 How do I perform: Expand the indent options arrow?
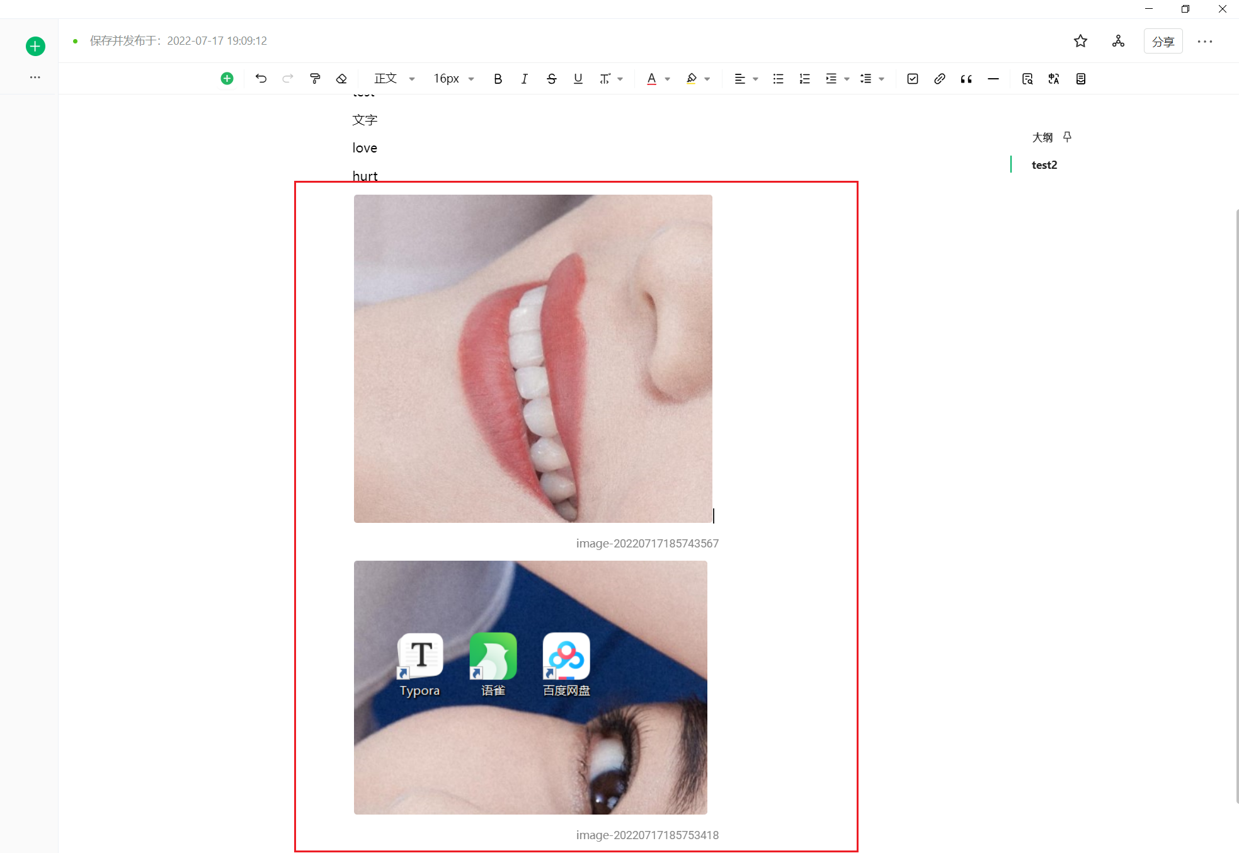(847, 79)
